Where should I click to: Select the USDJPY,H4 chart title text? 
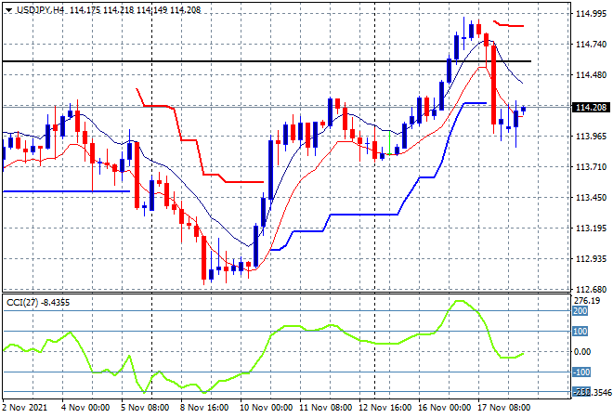[40, 10]
